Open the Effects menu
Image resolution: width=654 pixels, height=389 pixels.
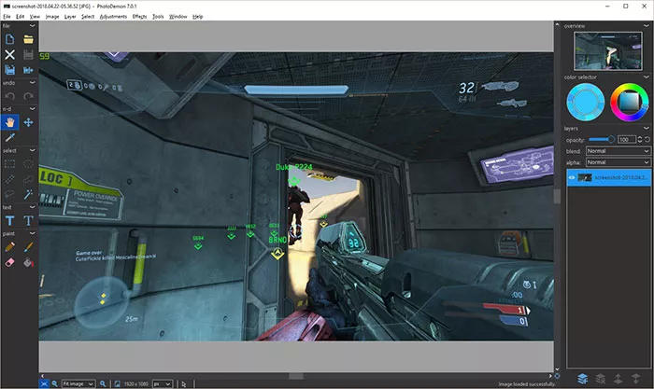[x=139, y=17]
